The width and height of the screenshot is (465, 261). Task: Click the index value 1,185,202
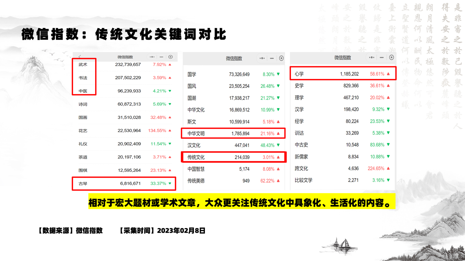[349, 74]
